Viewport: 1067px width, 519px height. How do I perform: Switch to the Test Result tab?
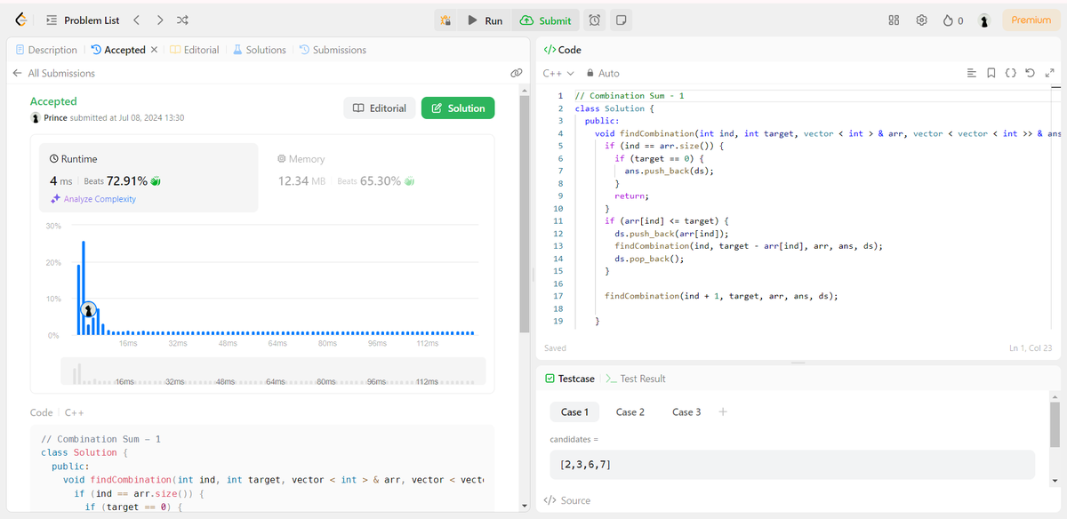[x=635, y=379]
